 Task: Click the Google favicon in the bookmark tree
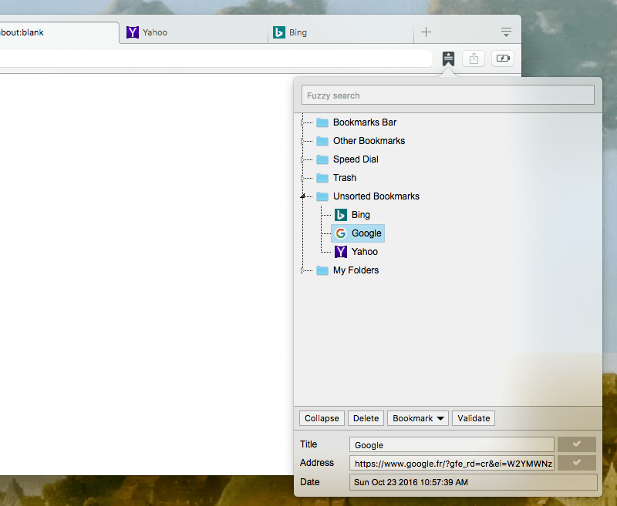point(340,233)
